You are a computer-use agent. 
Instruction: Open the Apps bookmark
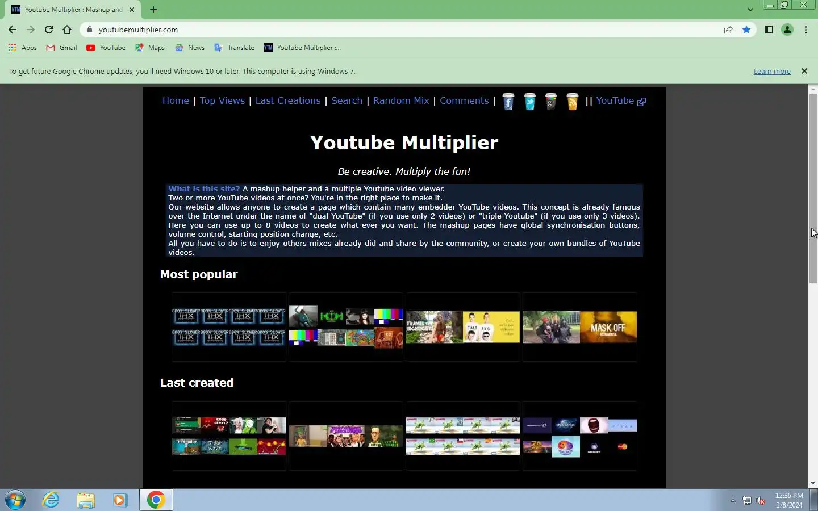coord(23,48)
